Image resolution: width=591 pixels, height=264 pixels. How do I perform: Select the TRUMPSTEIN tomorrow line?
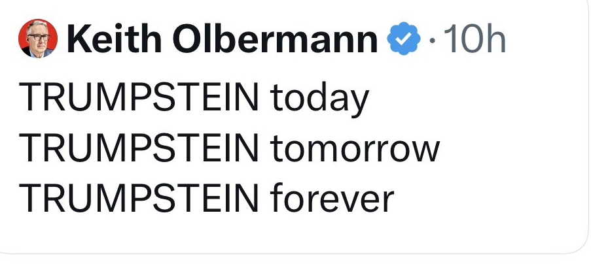pos(229,149)
